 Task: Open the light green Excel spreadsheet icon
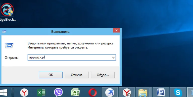[x=75, y=92]
